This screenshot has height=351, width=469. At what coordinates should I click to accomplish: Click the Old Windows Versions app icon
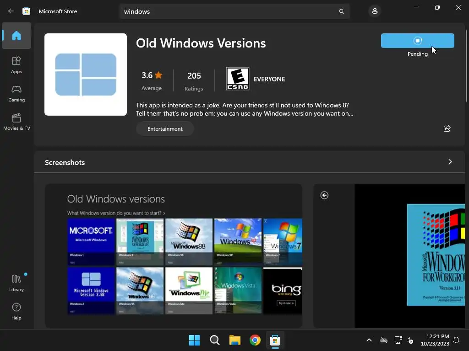86,74
